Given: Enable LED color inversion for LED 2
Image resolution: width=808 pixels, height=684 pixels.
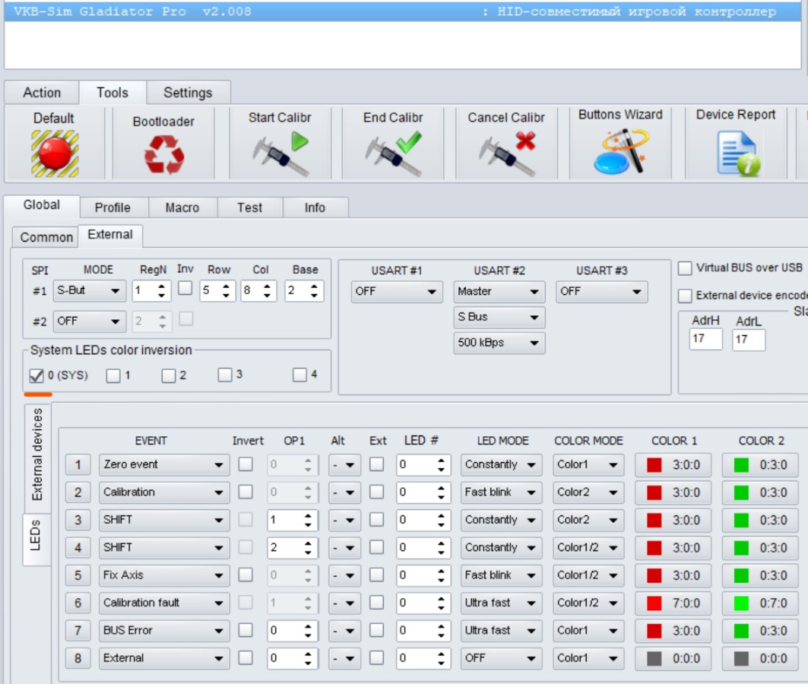Looking at the screenshot, I should point(169,375).
